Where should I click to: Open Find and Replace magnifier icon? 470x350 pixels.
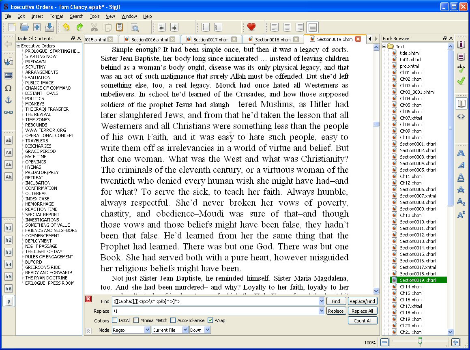(135, 27)
